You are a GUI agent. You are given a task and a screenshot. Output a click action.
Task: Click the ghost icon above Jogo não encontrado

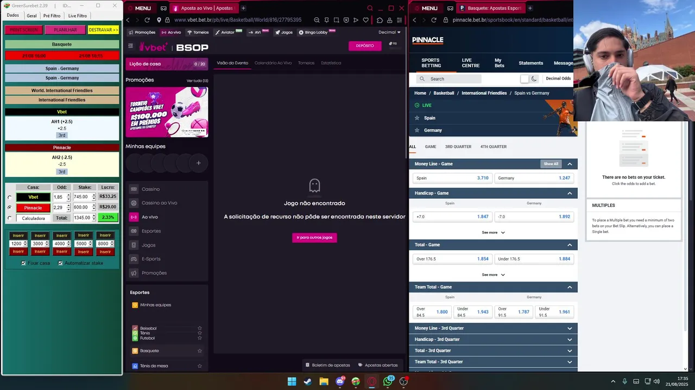pyautogui.click(x=314, y=186)
